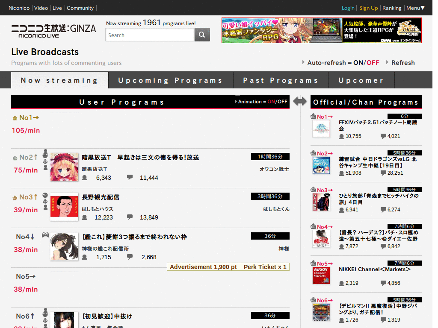438x328 pixels.
Task: Set Animation to ON
Action: click(x=271, y=102)
